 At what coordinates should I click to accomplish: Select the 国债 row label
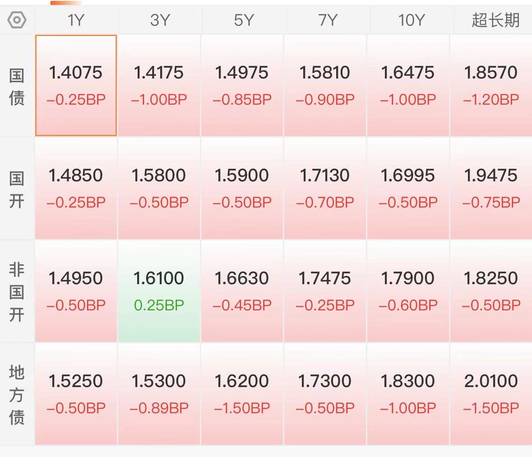(17, 87)
